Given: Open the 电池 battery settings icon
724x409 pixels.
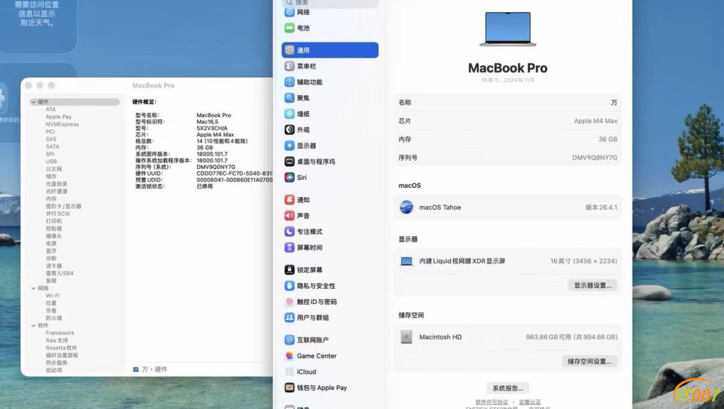Looking at the screenshot, I should click(289, 28).
